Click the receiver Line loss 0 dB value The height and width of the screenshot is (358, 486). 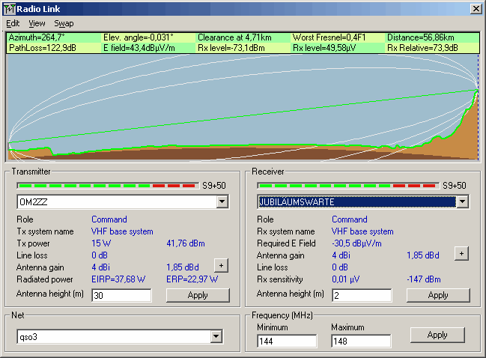coord(340,267)
